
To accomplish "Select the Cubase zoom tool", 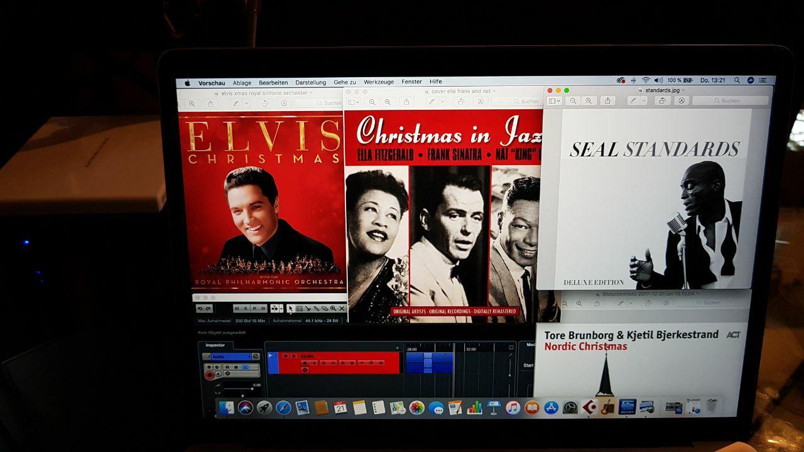I will (333, 308).
